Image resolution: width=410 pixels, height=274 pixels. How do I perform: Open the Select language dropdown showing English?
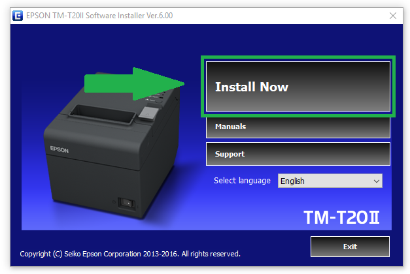[x=330, y=181]
